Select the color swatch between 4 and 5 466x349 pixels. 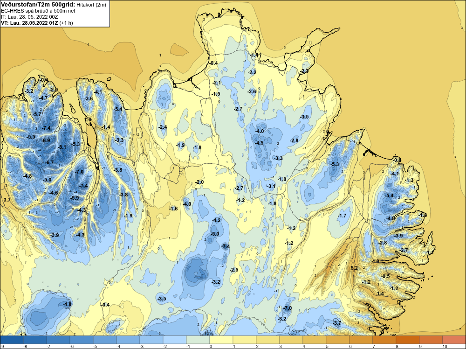(x=315, y=340)
